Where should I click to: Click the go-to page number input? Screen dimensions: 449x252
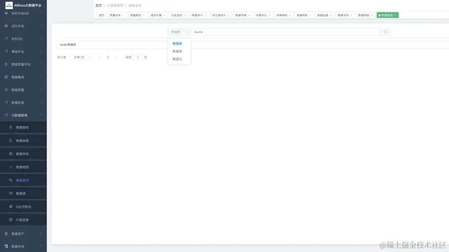[138, 57]
